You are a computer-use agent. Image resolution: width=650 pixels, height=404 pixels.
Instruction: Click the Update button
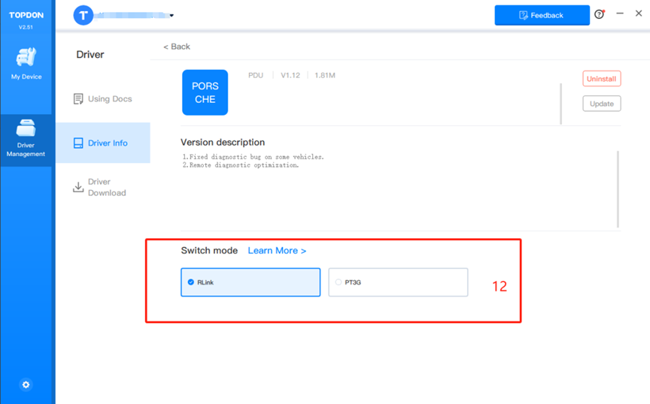pyautogui.click(x=602, y=104)
